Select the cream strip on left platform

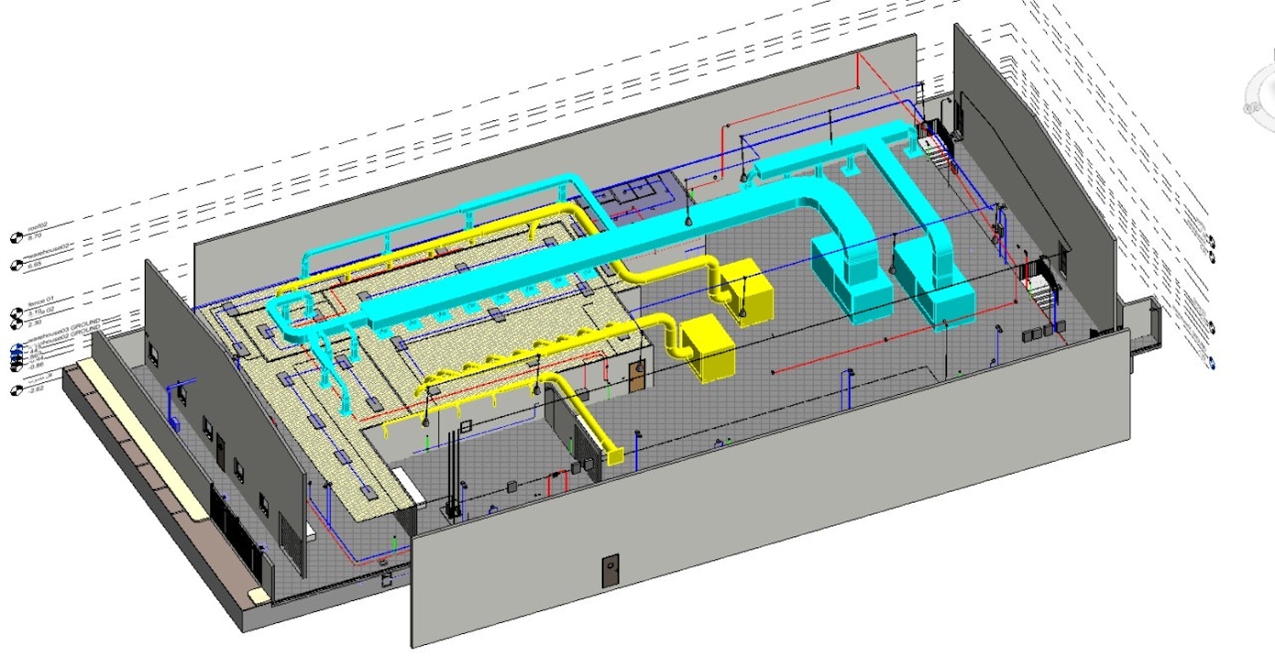pos(144,441)
